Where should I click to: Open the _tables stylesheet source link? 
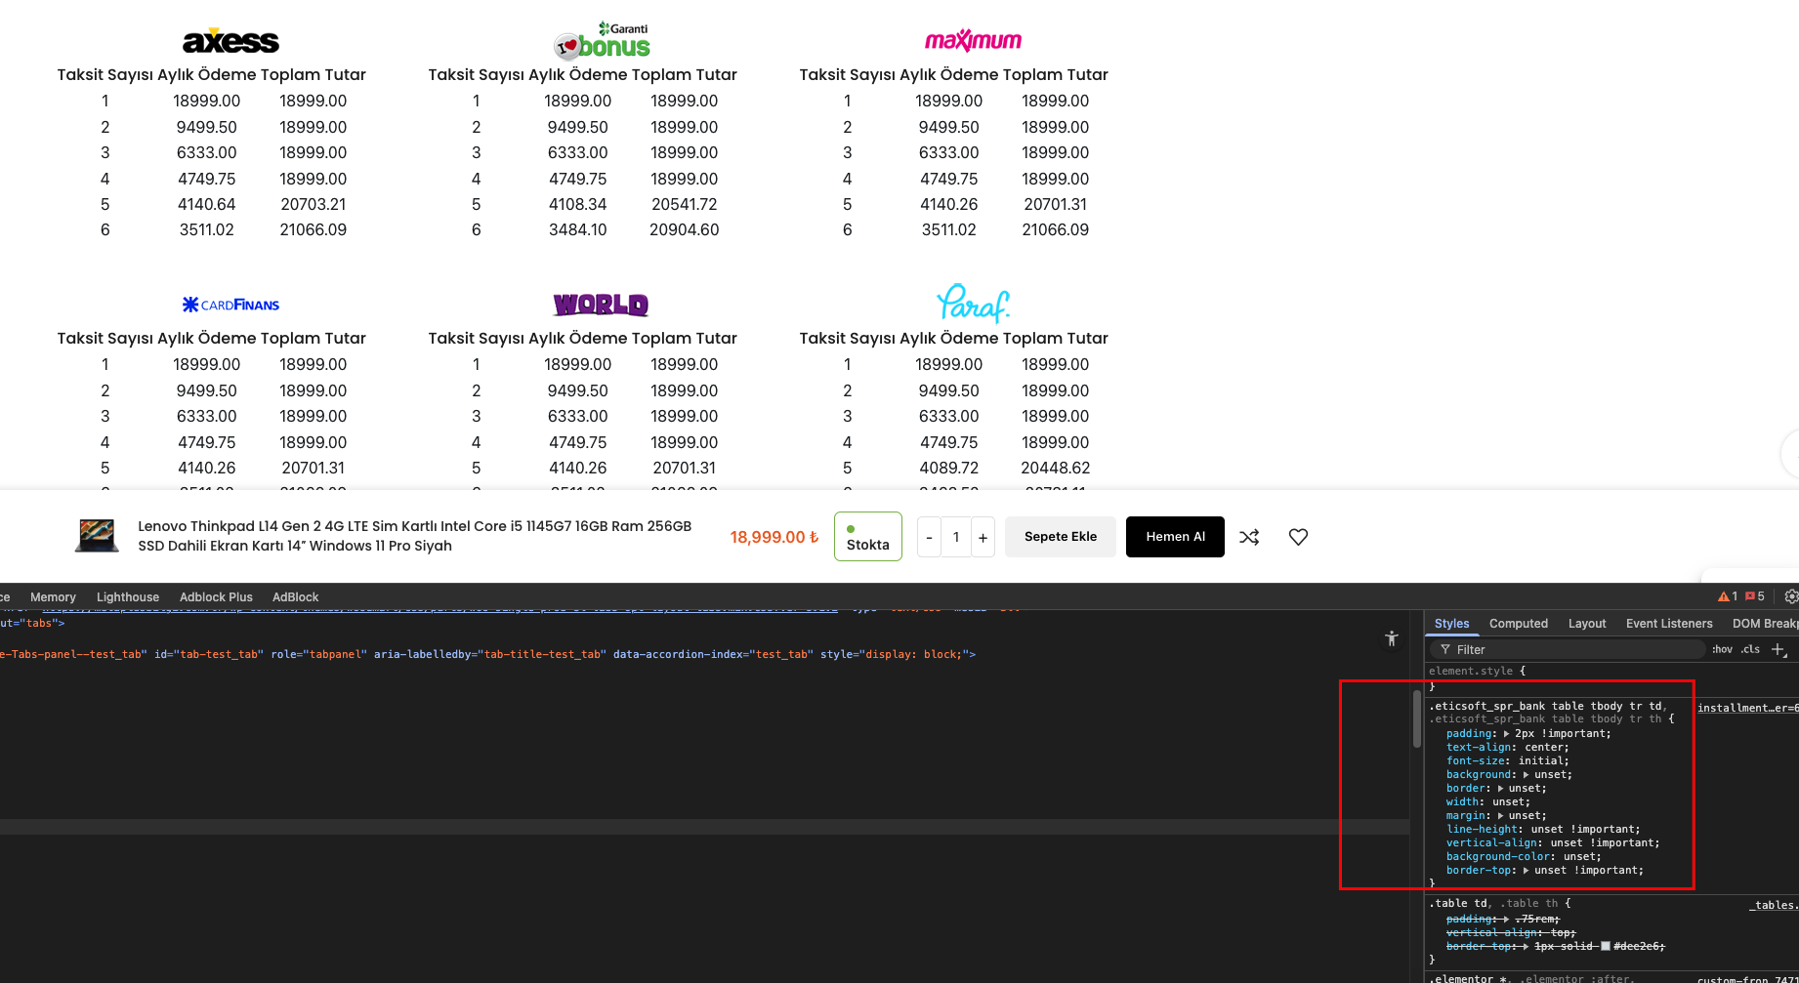1773,905
